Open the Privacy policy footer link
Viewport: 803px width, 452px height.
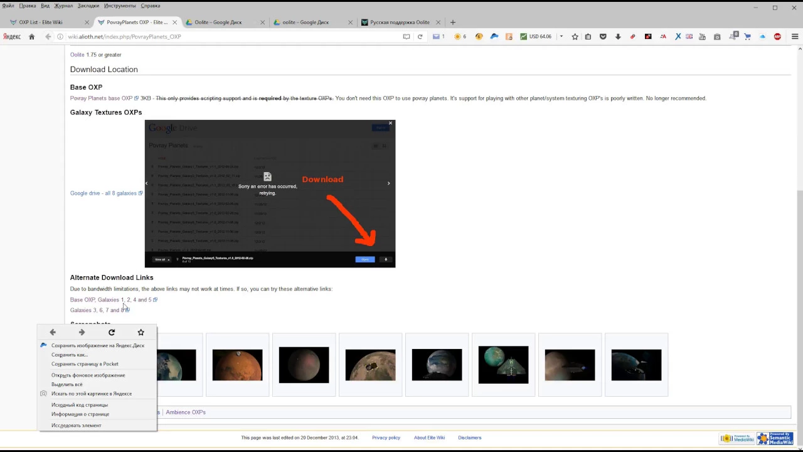[x=386, y=438]
